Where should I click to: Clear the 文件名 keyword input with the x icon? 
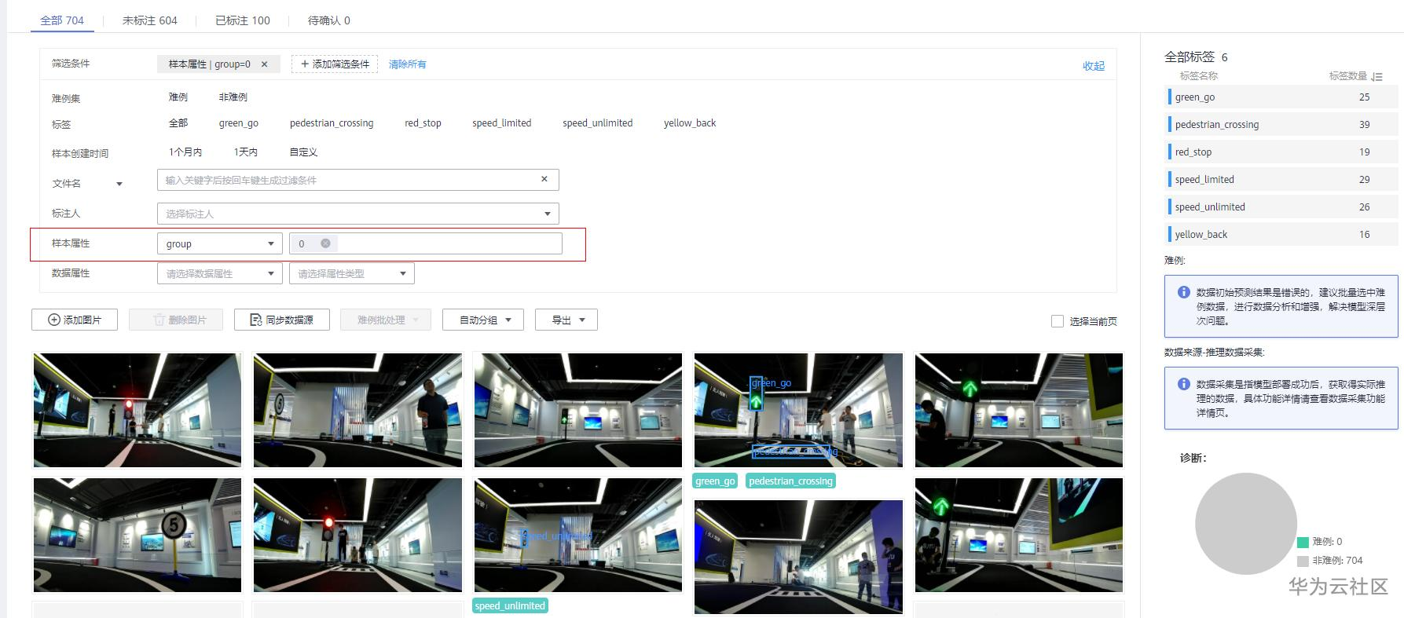544,179
